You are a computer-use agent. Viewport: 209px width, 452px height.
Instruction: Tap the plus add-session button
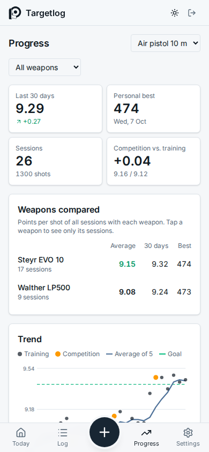(x=104, y=432)
